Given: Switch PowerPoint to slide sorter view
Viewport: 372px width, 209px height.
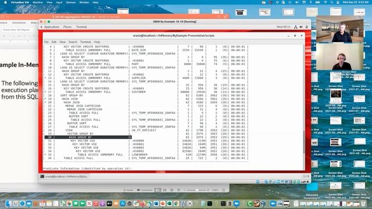Looking at the screenshot, I should (164, 190).
